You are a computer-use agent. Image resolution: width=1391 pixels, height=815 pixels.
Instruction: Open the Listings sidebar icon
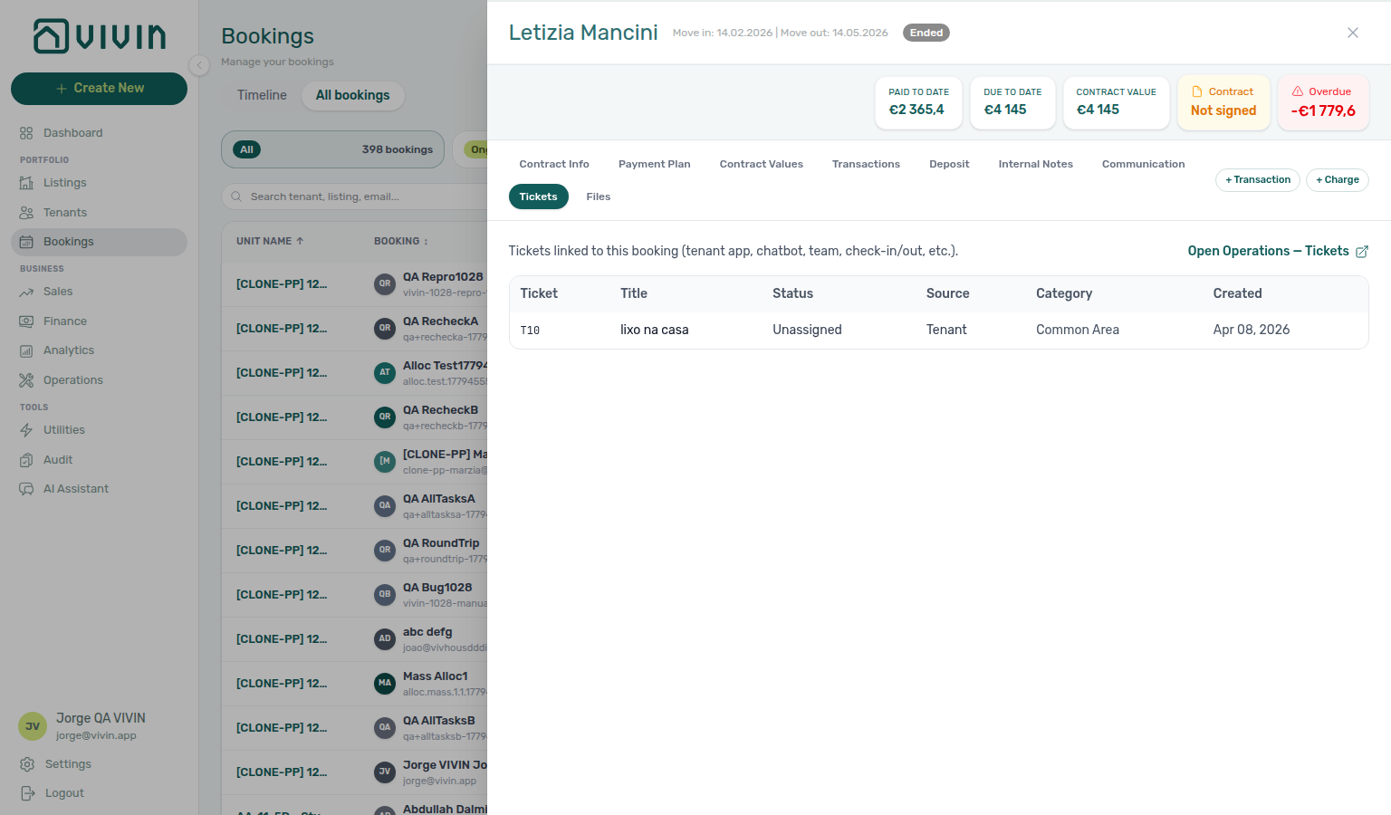(26, 183)
